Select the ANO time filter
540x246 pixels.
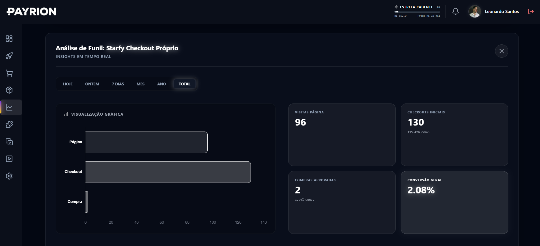(x=161, y=84)
